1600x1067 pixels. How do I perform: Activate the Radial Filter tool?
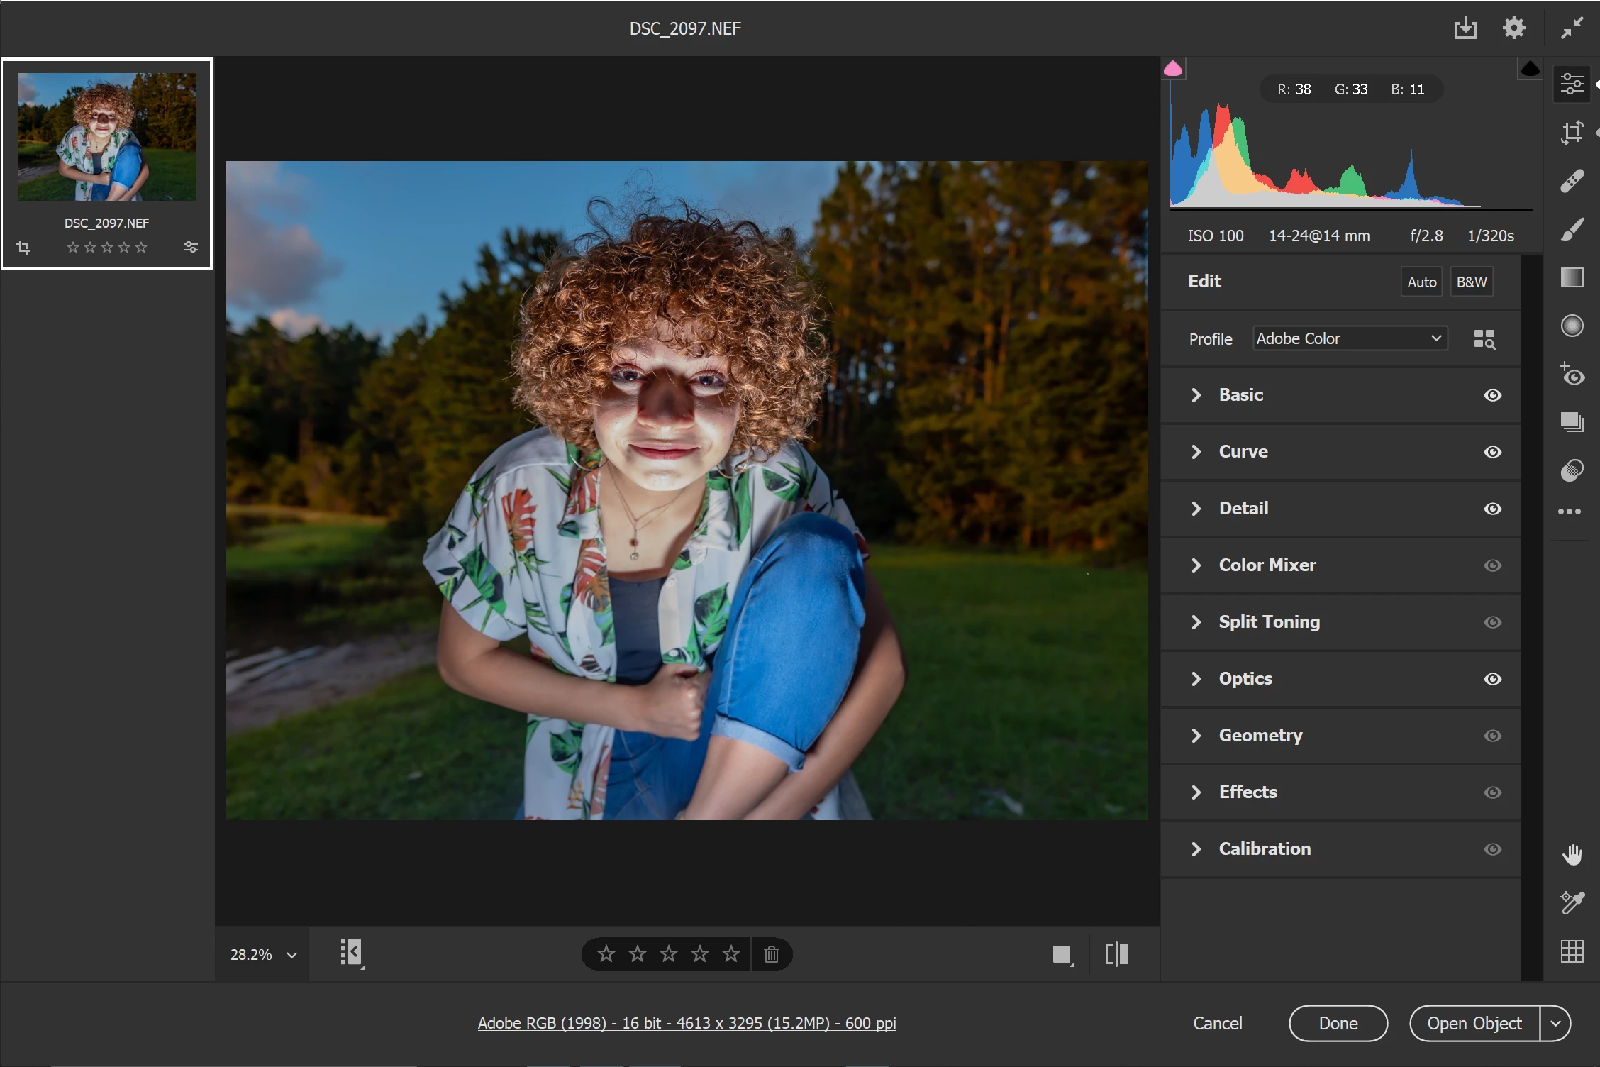coord(1572,326)
